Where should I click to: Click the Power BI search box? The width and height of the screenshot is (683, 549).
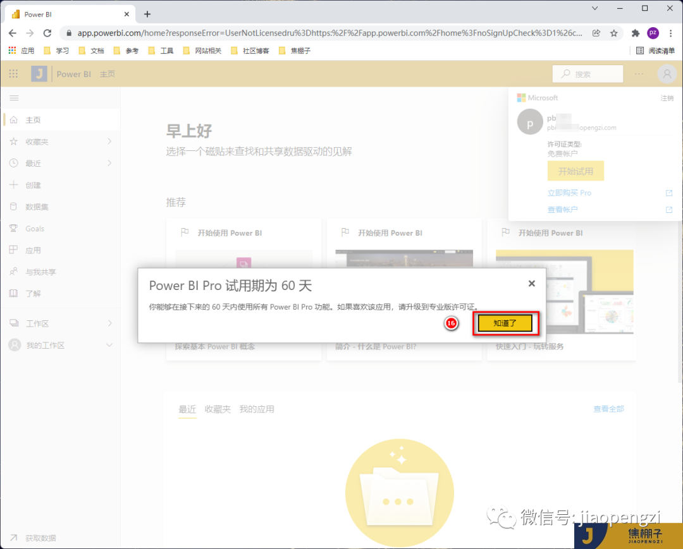pos(588,74)
